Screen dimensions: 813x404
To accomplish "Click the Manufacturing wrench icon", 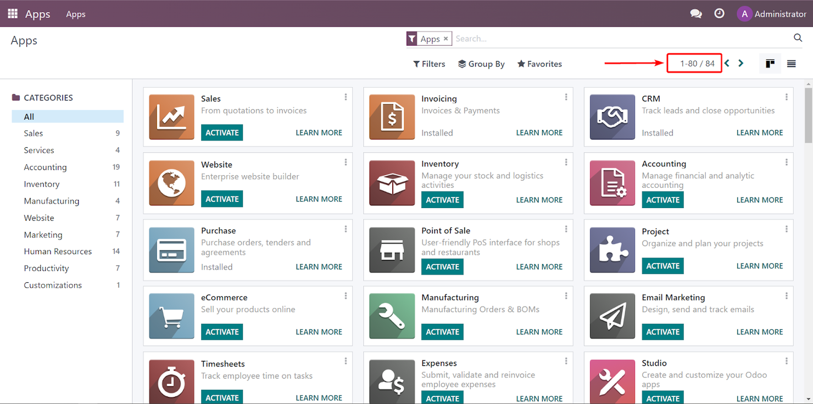I will coord(392,316).
